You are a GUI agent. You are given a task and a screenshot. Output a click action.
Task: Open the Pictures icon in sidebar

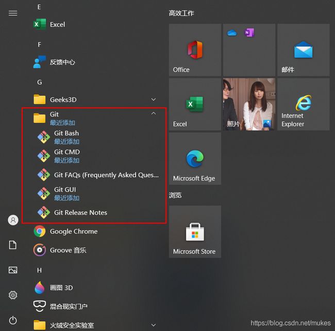pyautogui.click(x=13, y=270)
